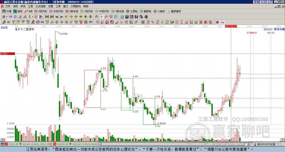Screen dimensions: 285x152
Task: Open the T四方形 tool
Action: click(x=87, y=11)
